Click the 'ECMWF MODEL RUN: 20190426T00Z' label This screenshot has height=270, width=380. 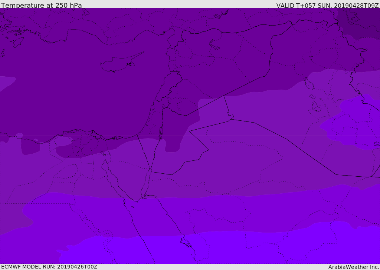(49, 267)
